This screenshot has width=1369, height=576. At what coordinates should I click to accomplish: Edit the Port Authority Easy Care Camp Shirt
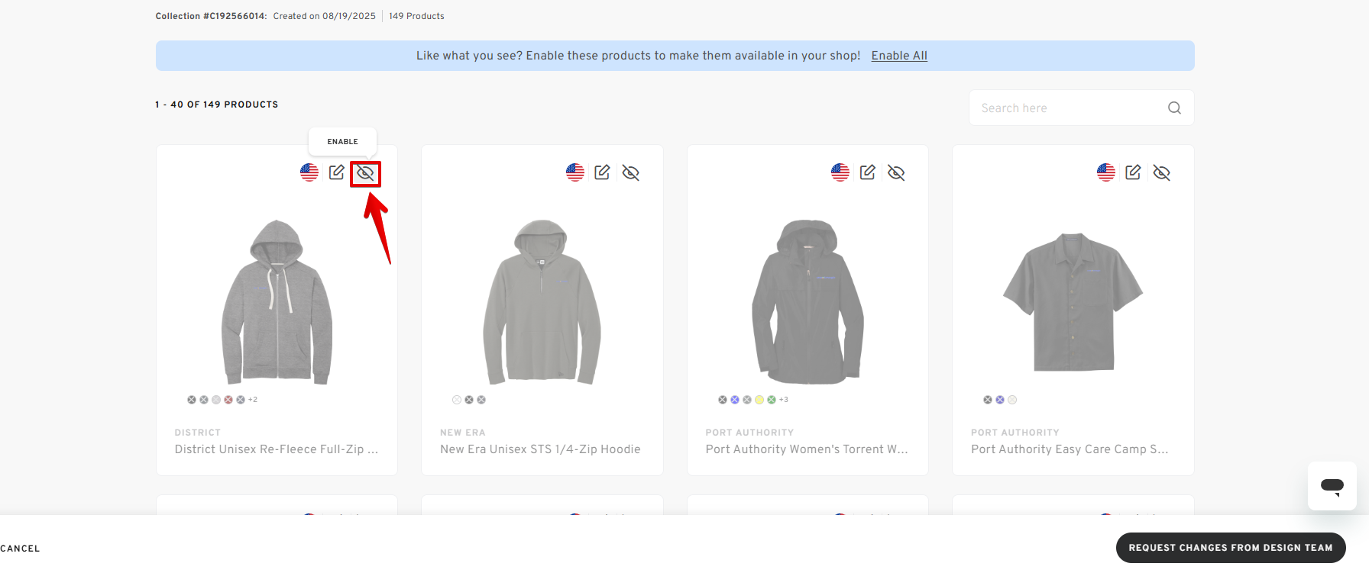1133,172
